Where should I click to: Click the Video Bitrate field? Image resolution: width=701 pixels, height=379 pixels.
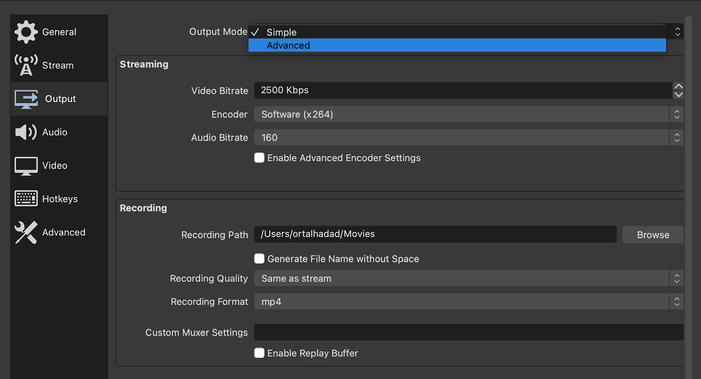[463, 90]
